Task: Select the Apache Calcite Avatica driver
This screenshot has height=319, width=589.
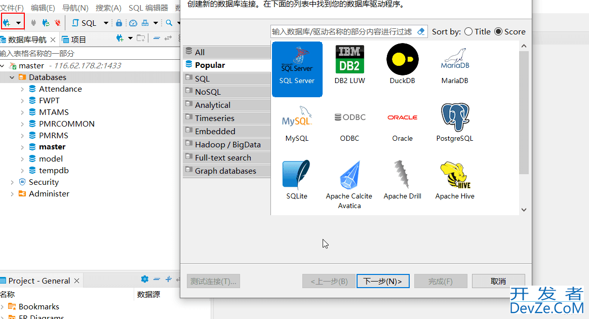Action: pyautogui.click(x=349, y=185)
